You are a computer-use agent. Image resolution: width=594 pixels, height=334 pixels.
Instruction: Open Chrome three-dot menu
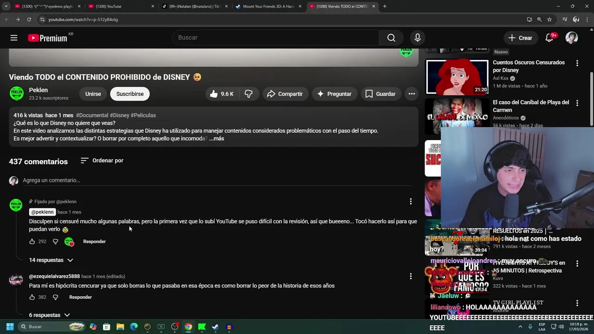pos(587,19)
